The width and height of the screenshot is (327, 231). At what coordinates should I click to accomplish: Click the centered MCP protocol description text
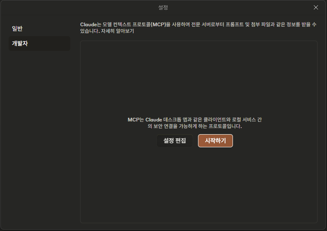(195, 123)
